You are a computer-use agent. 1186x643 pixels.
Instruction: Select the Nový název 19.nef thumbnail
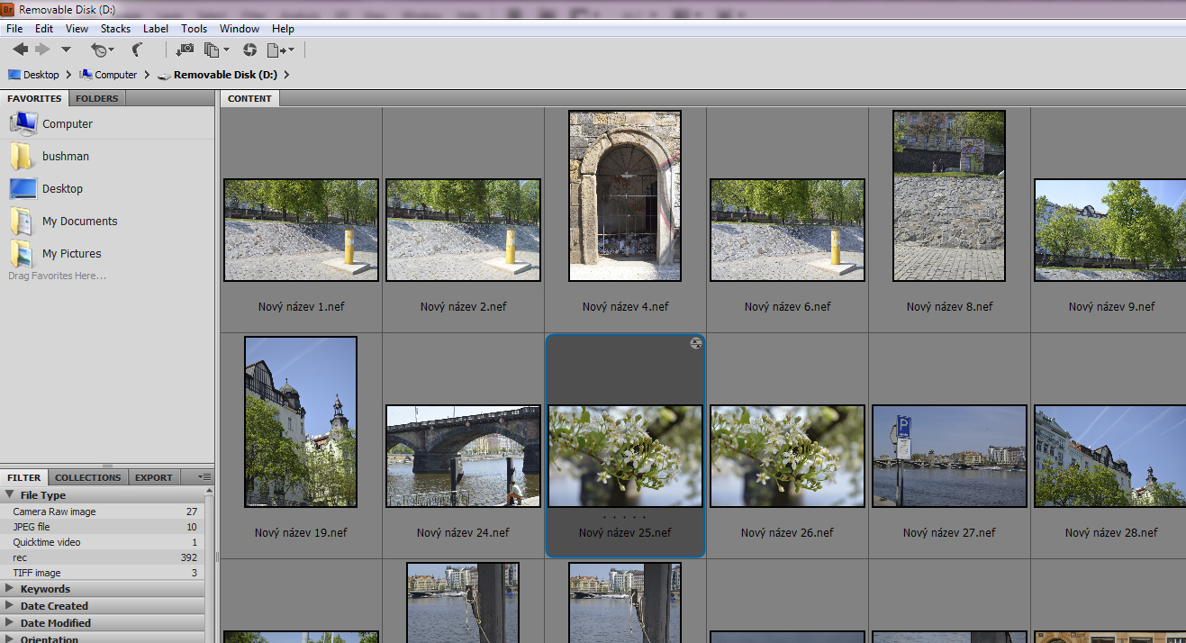[x=301, y=422]
